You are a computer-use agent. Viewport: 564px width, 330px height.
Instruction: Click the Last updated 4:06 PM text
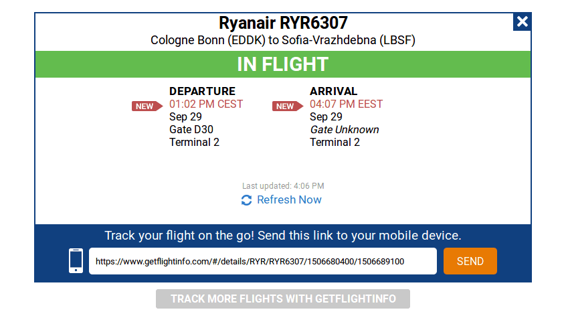click(282, 186)
